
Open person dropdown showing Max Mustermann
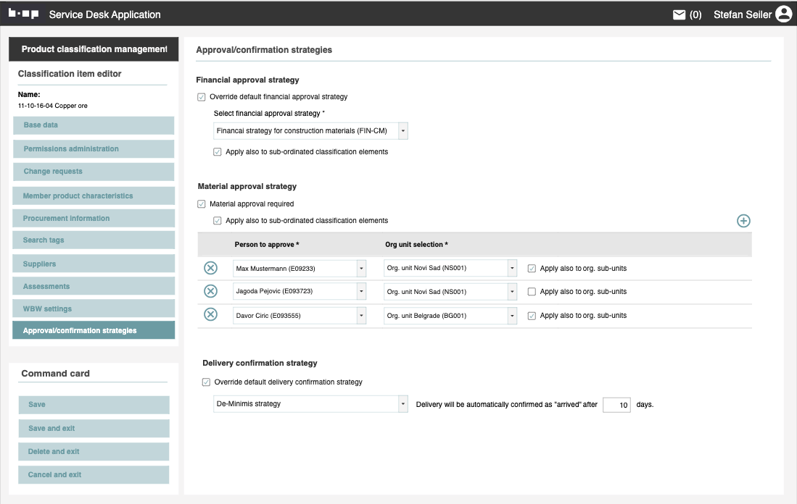pos(299,269)
